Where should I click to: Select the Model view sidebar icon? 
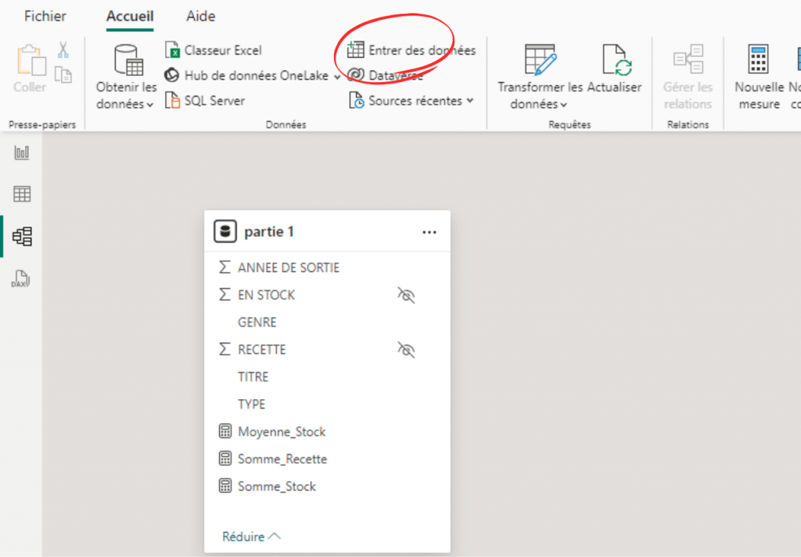pyautogui.click(x=22, y=236)
